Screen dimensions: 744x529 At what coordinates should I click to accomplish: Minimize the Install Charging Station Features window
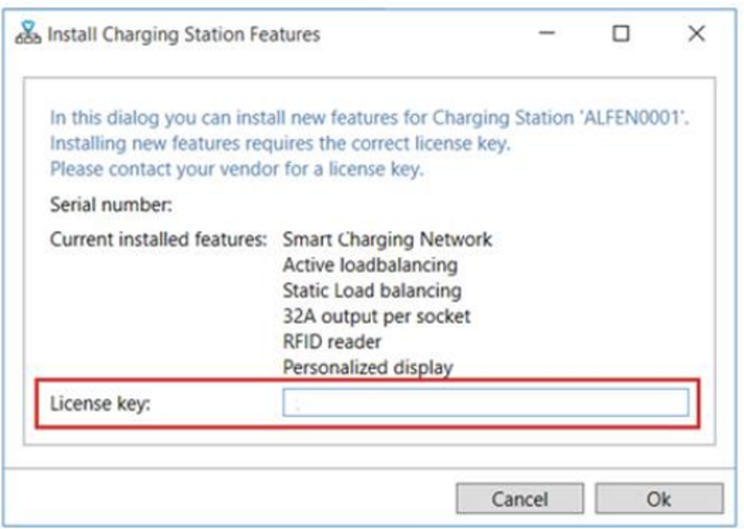point(547,34)
